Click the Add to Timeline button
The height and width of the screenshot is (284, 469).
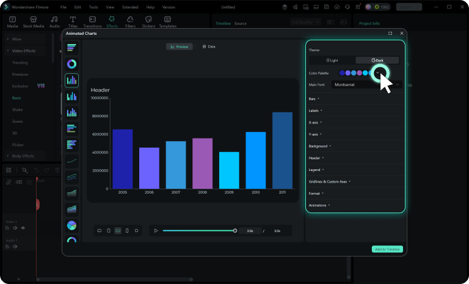click(x=387, y=249)
